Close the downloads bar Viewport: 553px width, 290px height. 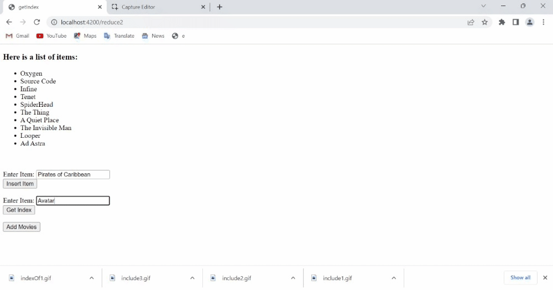[545, 278]
